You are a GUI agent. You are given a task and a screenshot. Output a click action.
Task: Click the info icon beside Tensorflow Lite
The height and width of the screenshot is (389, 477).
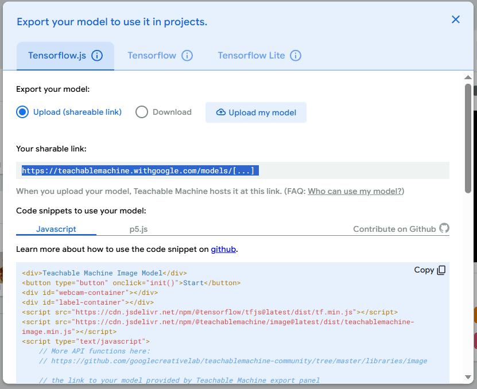tap(296, 56)
